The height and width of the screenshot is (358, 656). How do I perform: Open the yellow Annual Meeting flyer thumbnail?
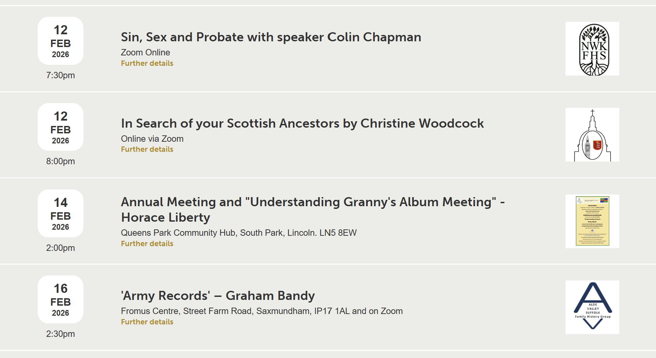pos(592,221)
